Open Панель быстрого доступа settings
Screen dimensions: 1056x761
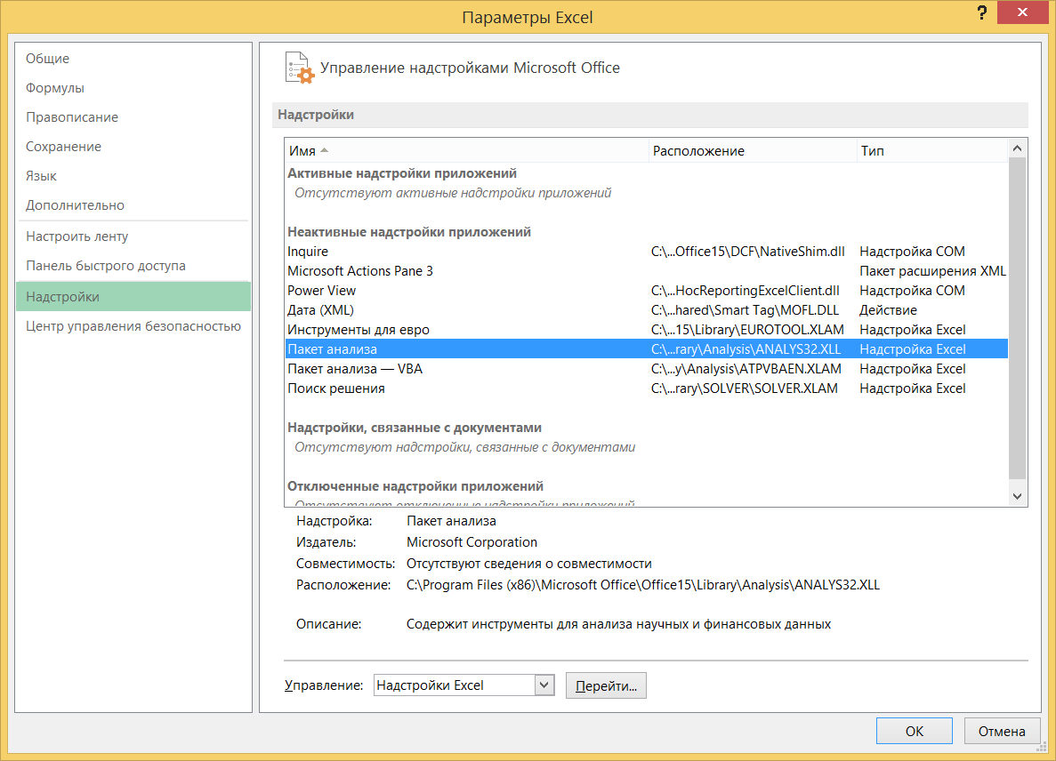click(133, 266)
